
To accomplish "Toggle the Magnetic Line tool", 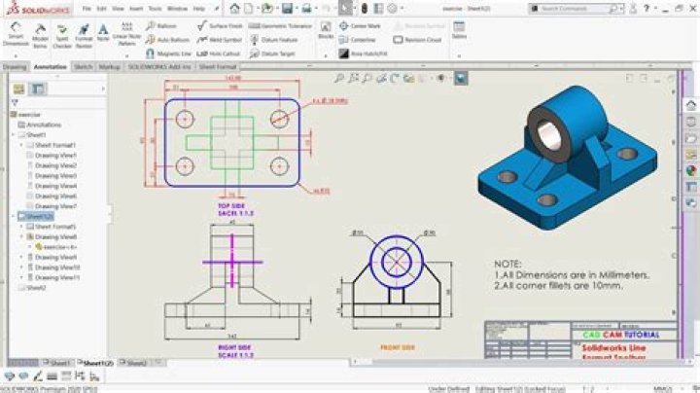I will click(x=169, y=54).
